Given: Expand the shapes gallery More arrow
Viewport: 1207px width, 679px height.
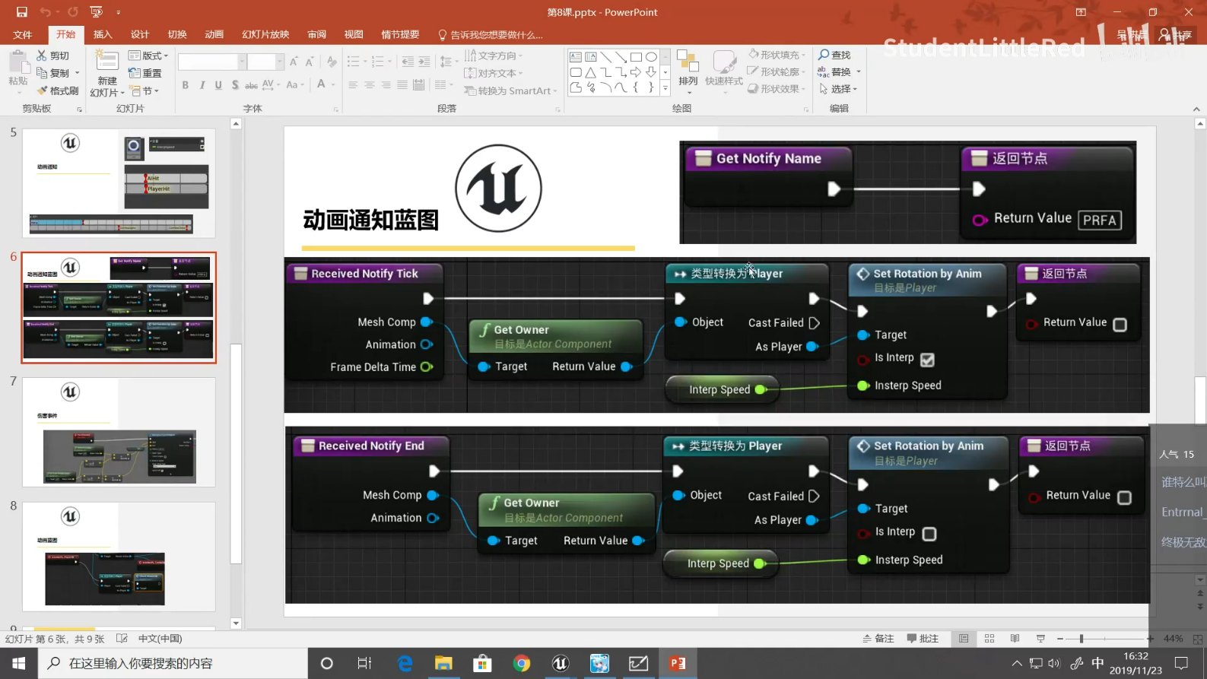Looking at the screenshot, I should pyautogui.click(x=665, y=88).
